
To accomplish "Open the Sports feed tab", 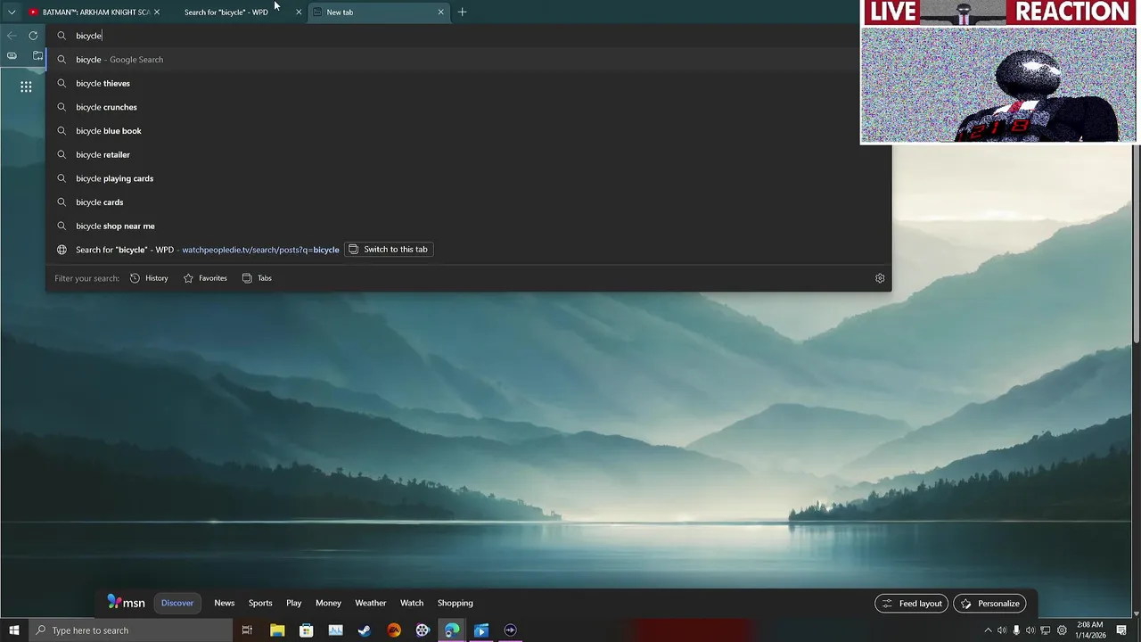I will (260, 603).
